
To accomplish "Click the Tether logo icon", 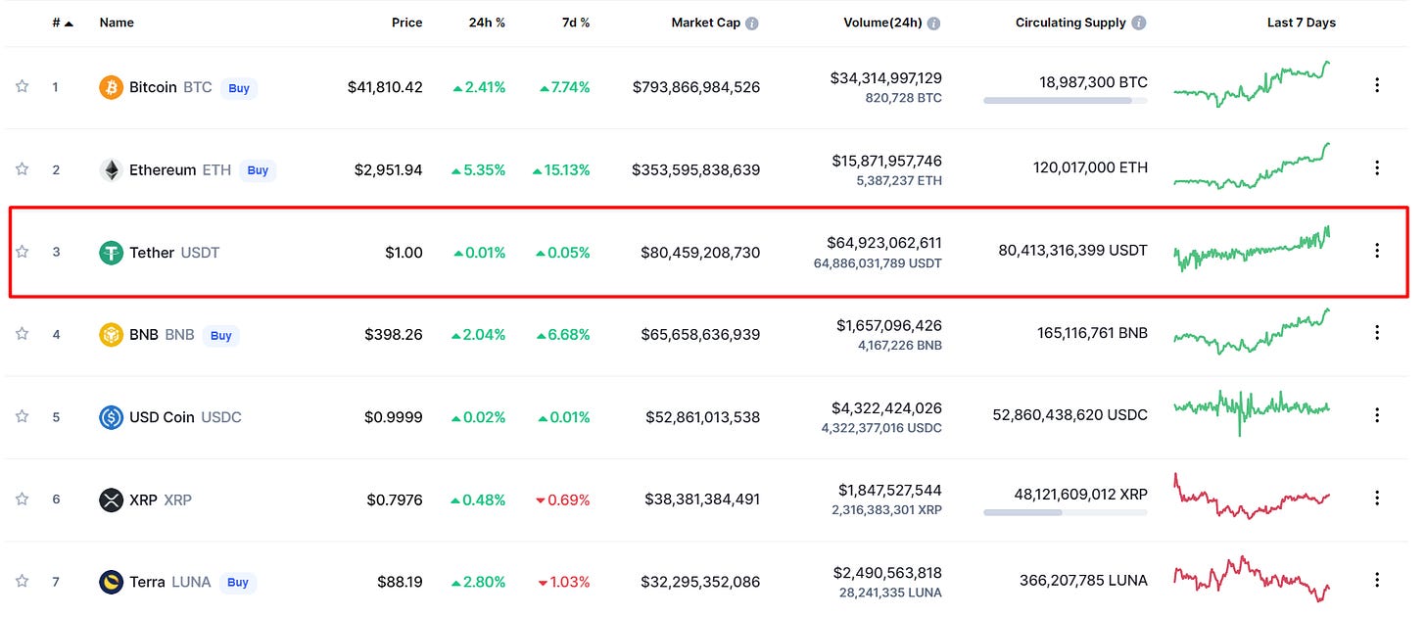I will coord(112,253).
